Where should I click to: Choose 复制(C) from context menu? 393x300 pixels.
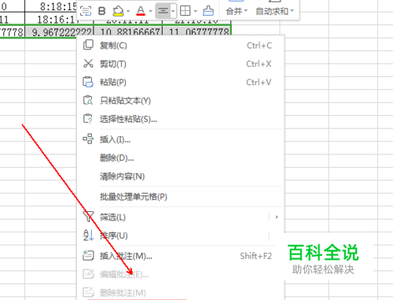[x=181, y=46]
